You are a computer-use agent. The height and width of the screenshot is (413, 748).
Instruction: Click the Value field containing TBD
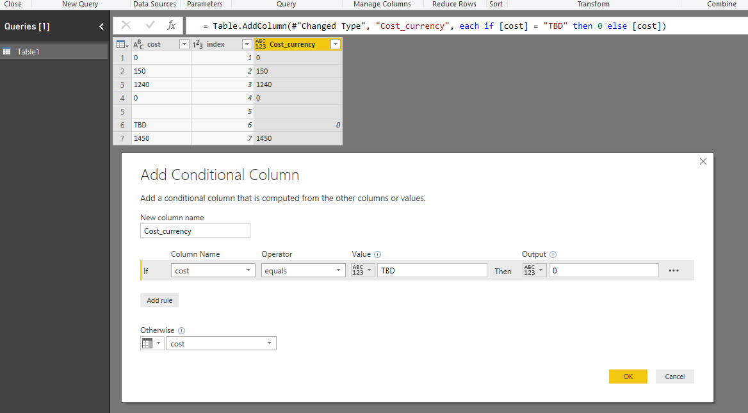(432, 270)
